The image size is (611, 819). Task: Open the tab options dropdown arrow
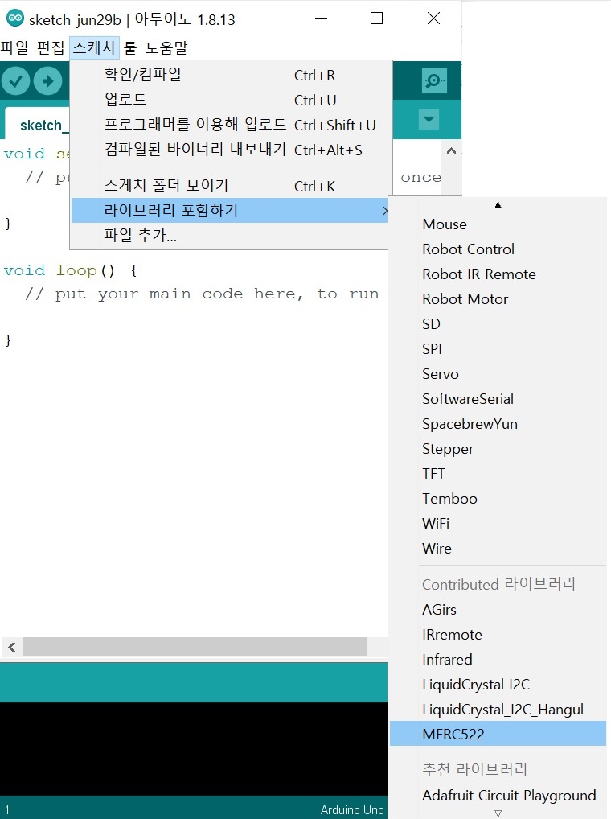point(429,119)
